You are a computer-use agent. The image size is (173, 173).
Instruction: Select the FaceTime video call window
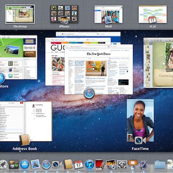pos(140,120)
